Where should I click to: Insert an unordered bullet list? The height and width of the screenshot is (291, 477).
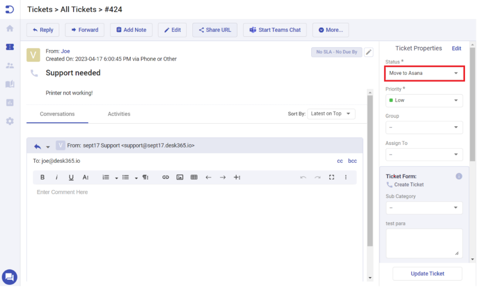pos(125,177)
